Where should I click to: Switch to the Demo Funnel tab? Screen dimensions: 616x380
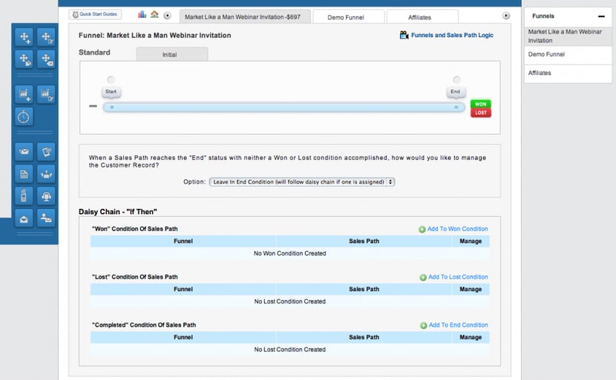(349, 17)
